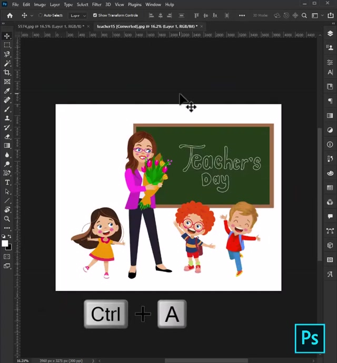This screenshot has width=337, height=363.
Task: Expand the Move tool preset picker
Action: [x=31, y=15]
